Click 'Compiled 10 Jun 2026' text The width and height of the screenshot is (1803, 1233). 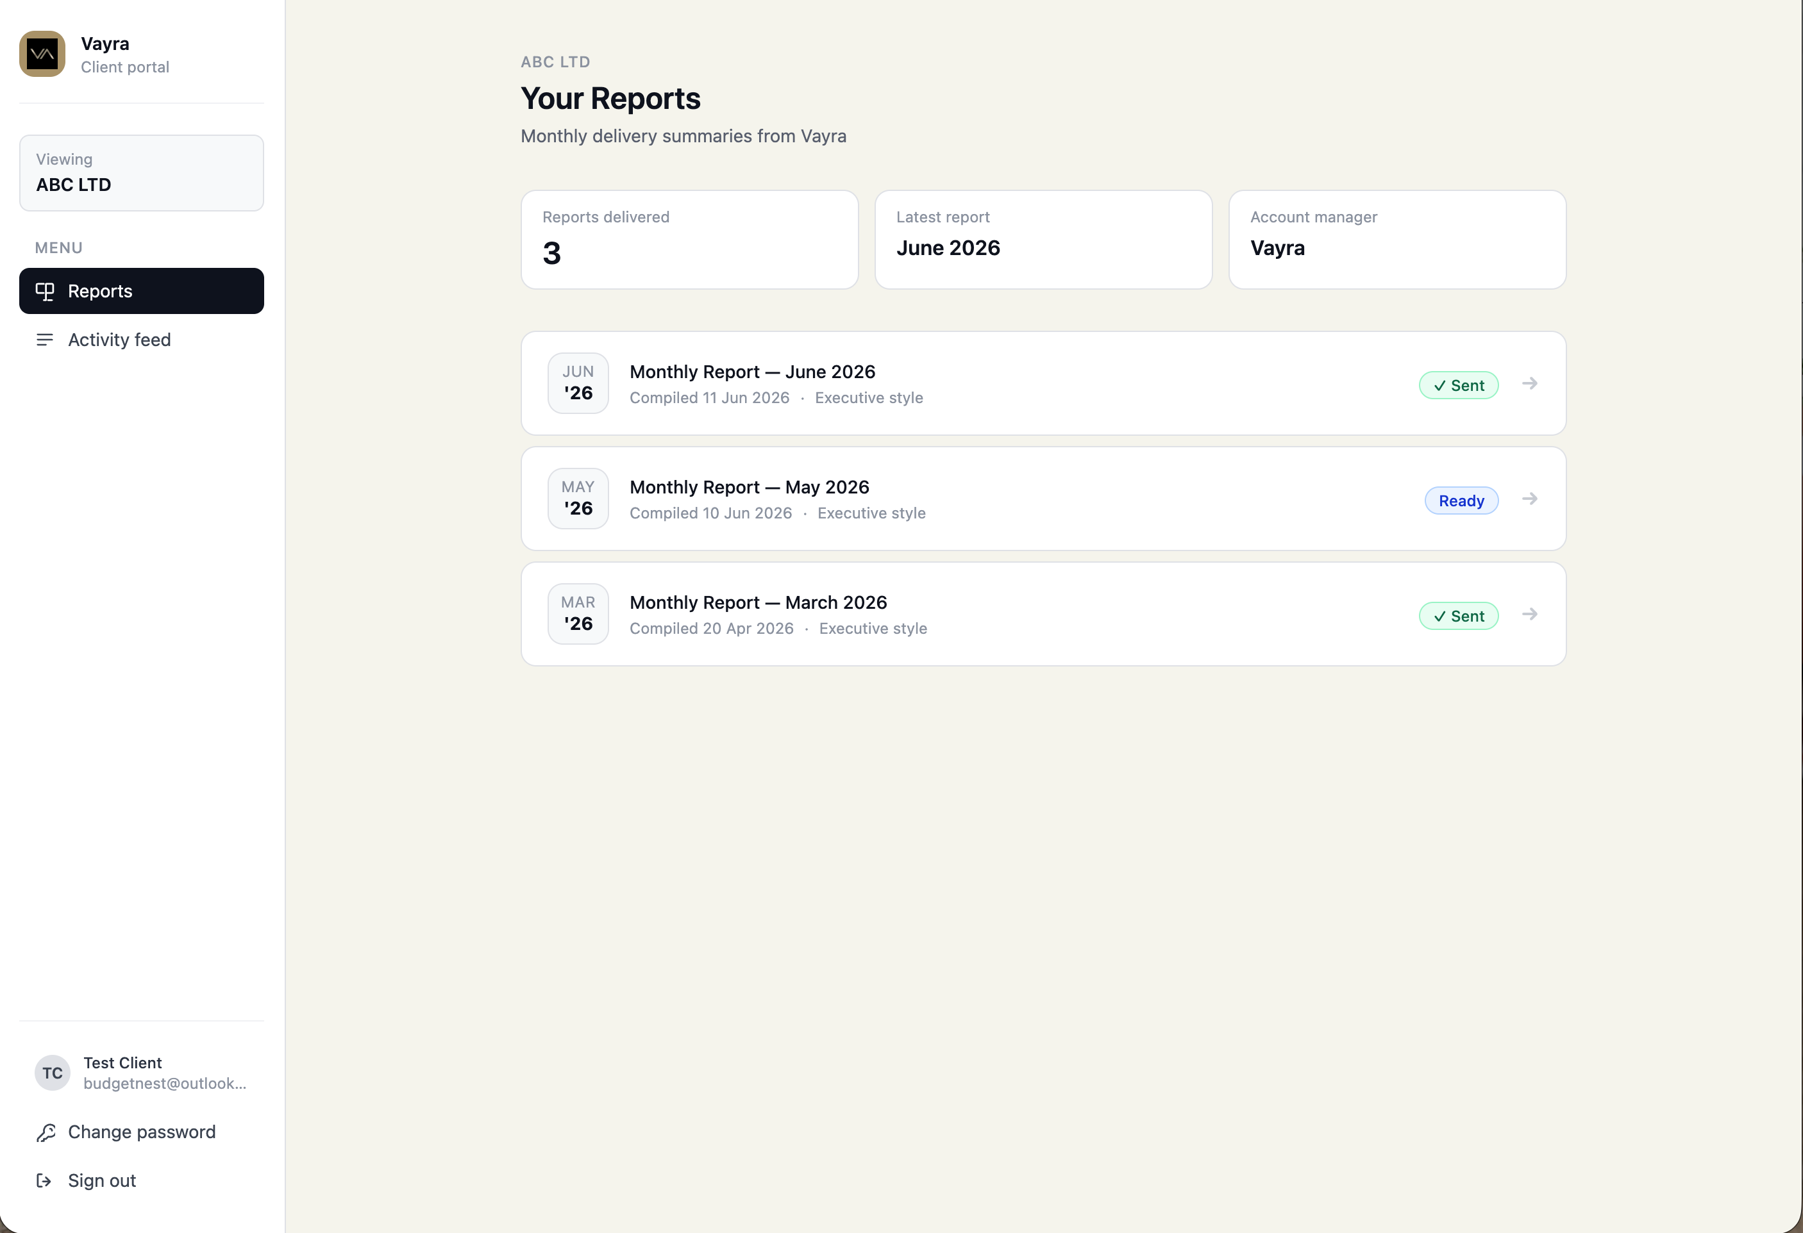pyautogui.click(x=710, y=513)
